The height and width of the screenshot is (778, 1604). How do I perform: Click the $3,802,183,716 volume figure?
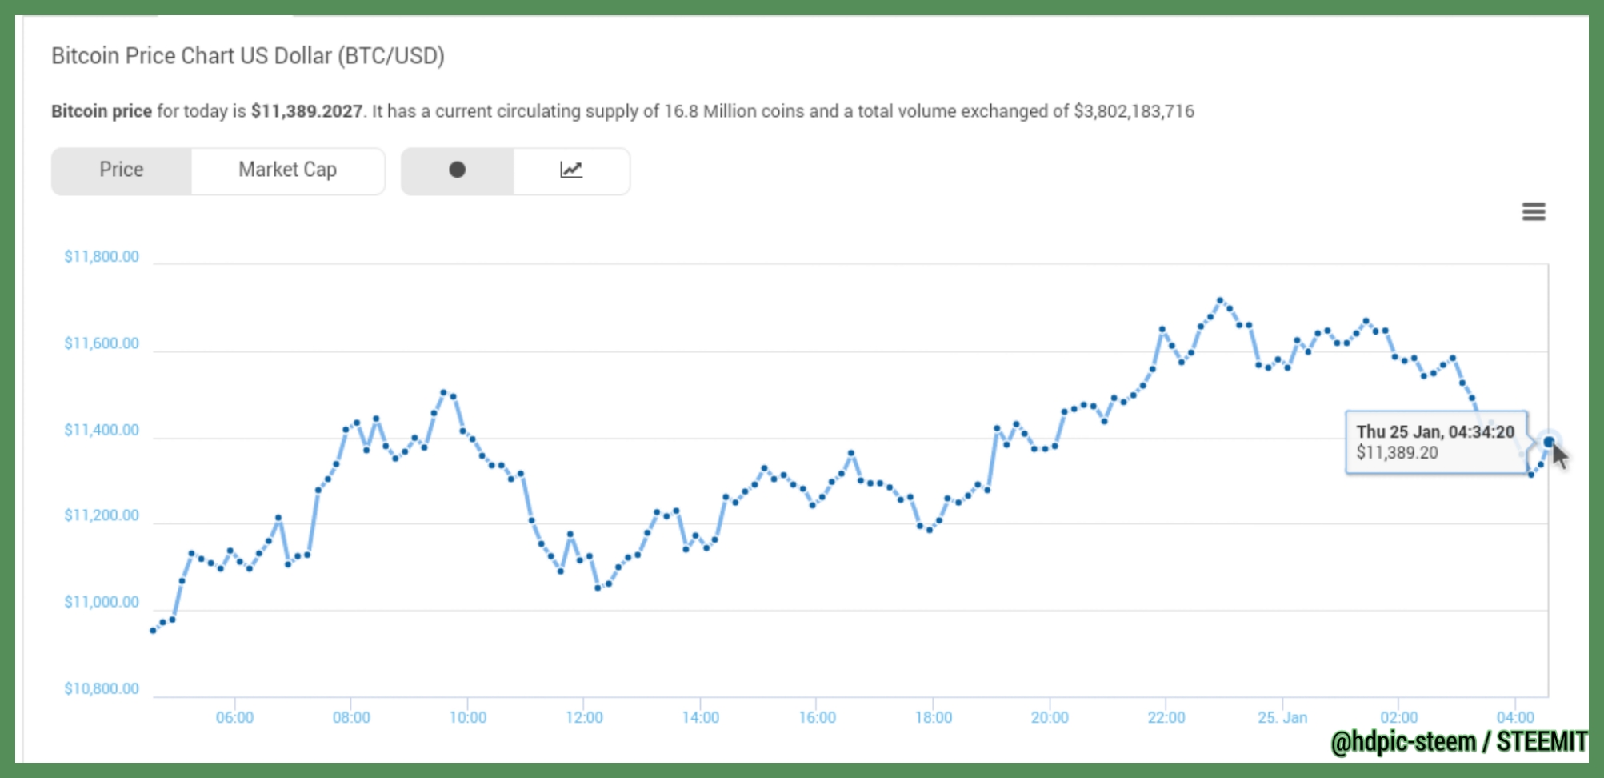(x=1134, y=111)
